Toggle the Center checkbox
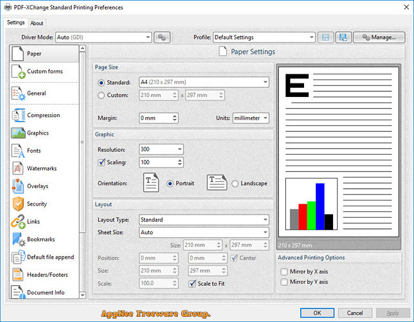The image size is (414, 322). coord(234,258)
